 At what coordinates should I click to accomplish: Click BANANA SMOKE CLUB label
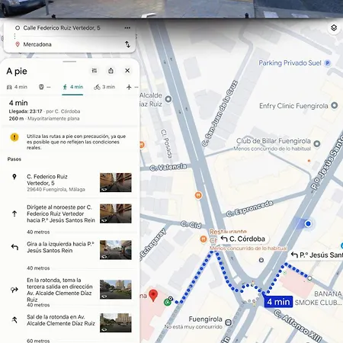click(x=319, y=298)
